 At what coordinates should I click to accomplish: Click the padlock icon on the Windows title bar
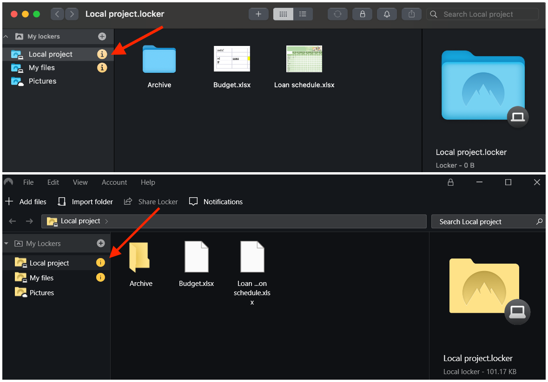point(450,182)
